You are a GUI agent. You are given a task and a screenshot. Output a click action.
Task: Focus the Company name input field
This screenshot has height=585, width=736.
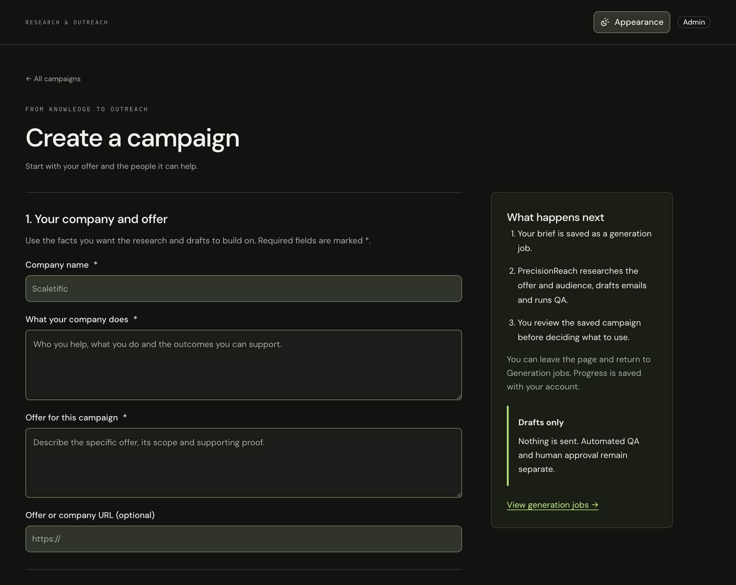243,288
